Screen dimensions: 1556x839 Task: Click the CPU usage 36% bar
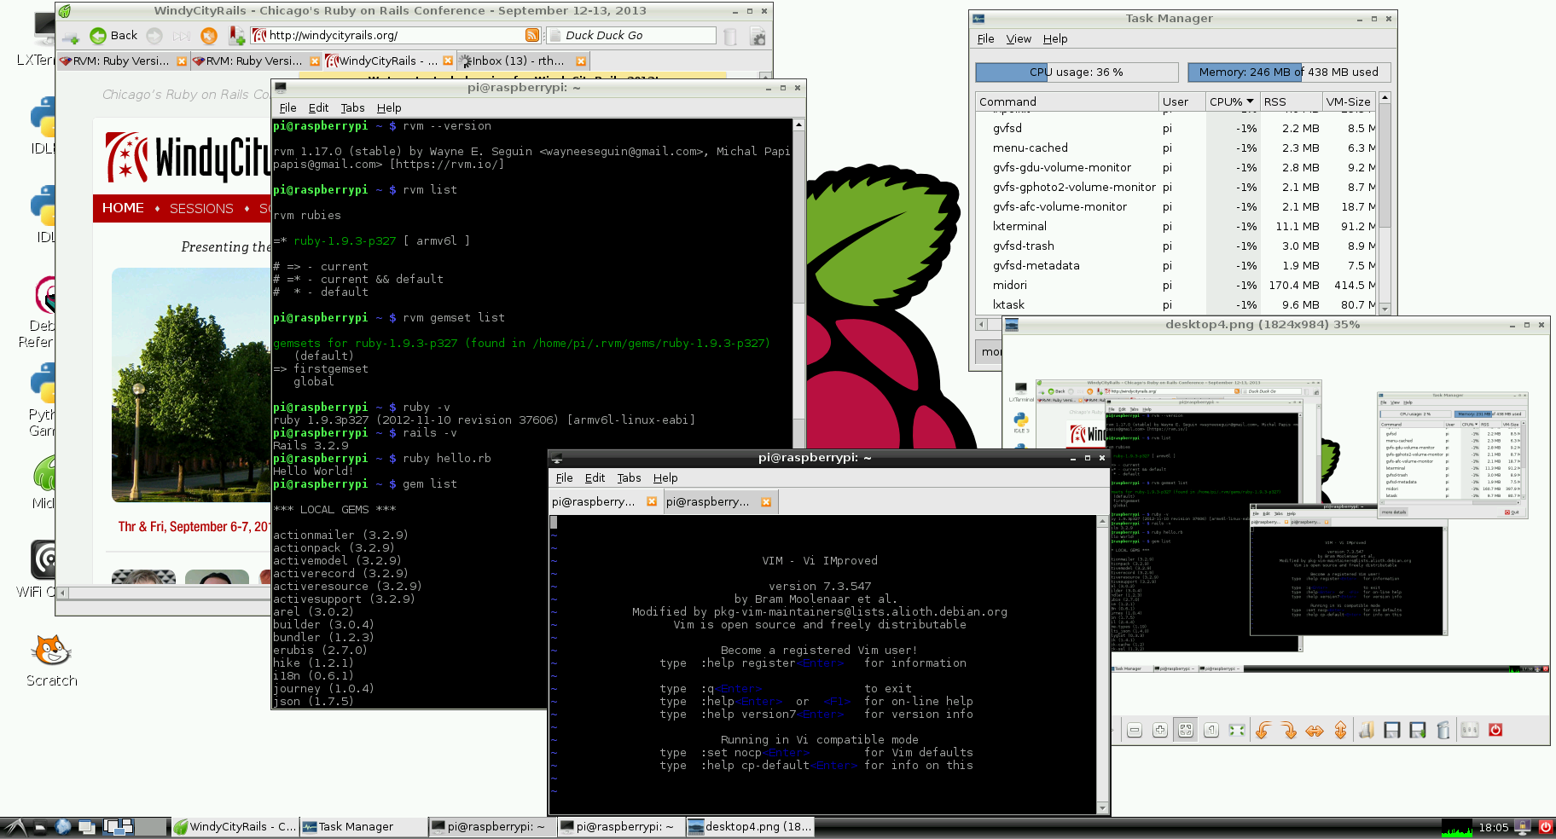coord(1077,72)
